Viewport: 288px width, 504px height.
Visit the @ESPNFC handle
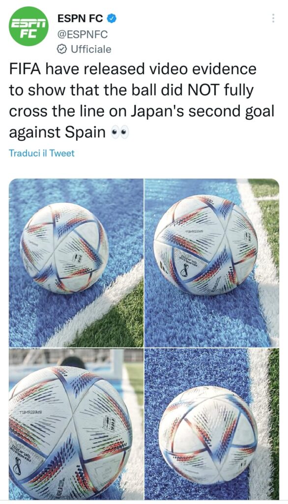pyautogui.click(x=83, y=34)
